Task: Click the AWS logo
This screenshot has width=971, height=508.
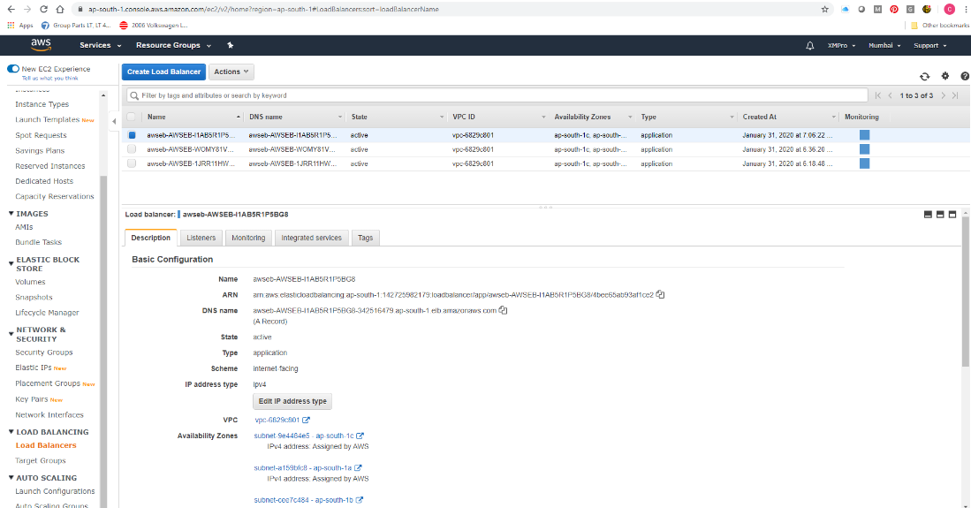Action: coord(41,44)
